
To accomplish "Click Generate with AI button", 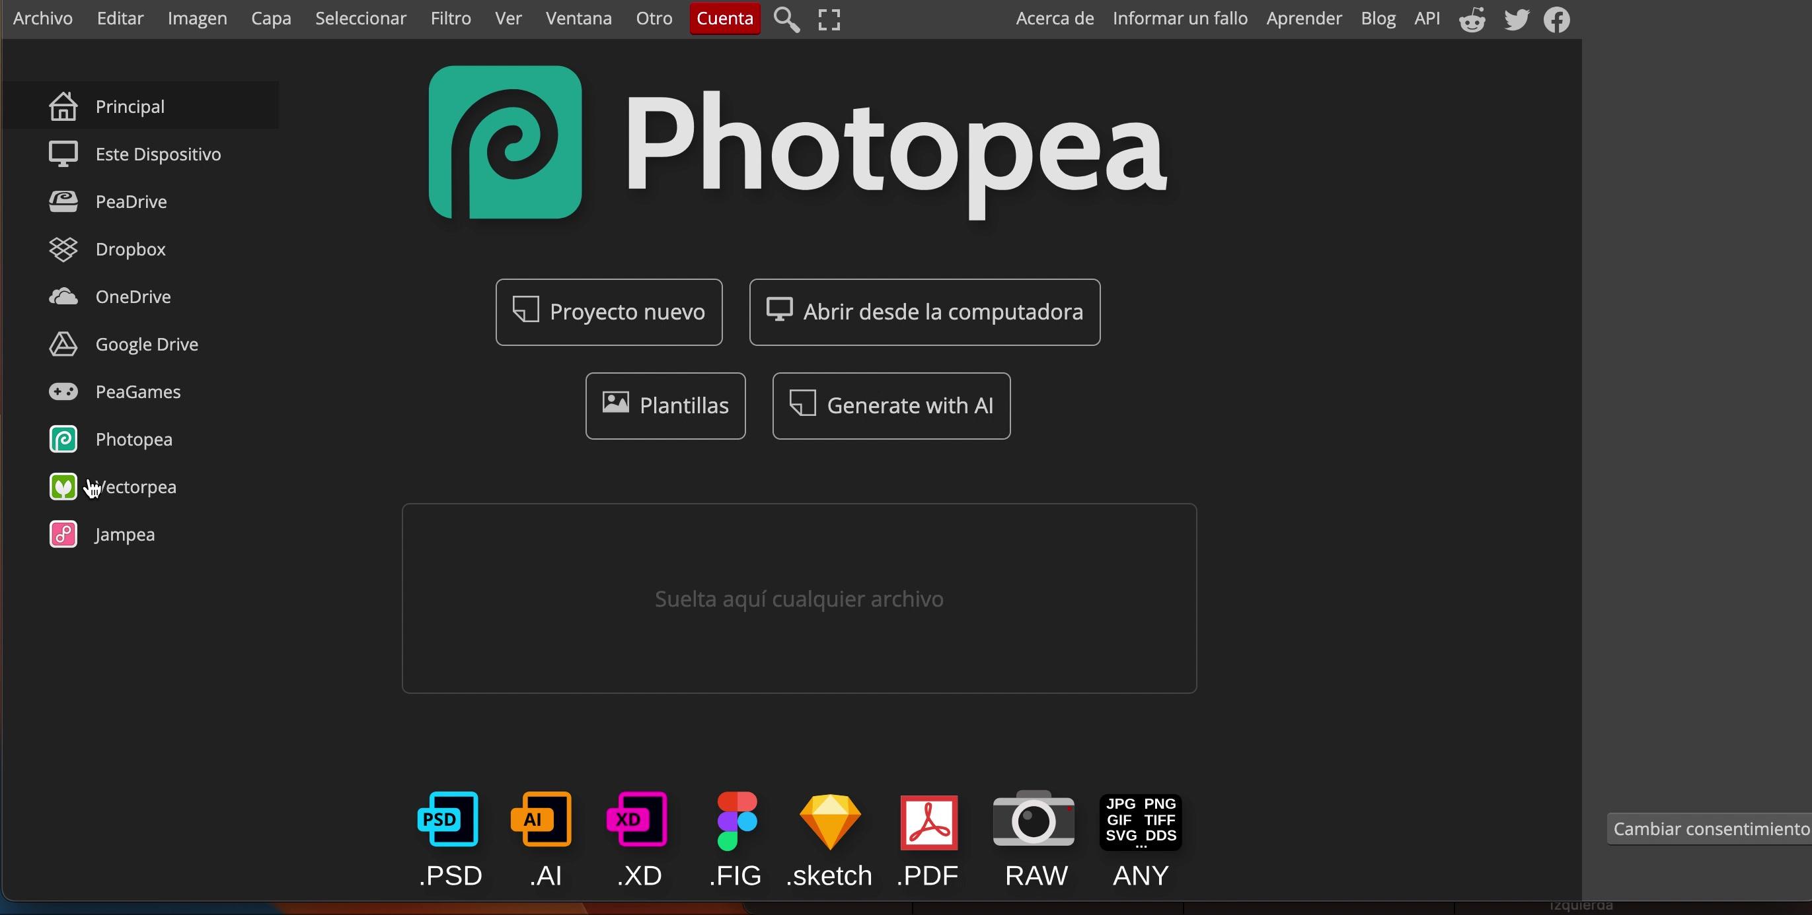I will [891, 406].
